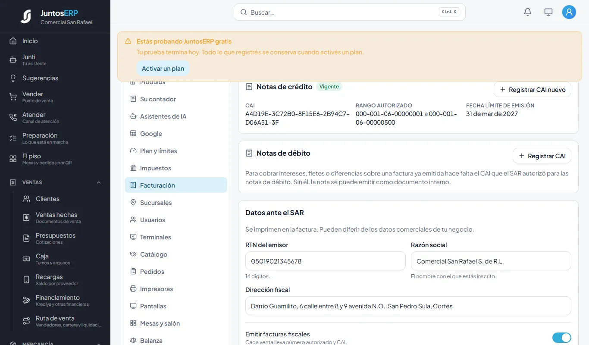The image size is (589, 345).
Task: Open Terminales settings
Action: pos(176,237)
